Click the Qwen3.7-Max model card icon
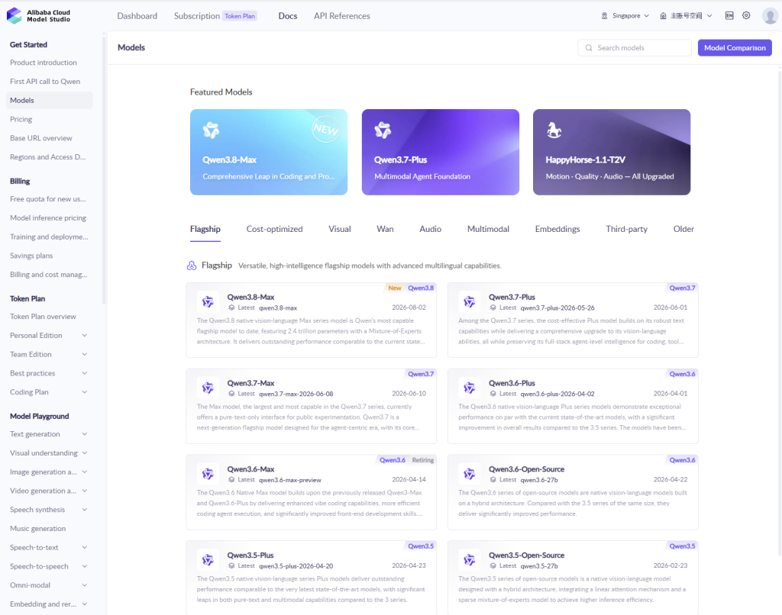 (208, 388)
